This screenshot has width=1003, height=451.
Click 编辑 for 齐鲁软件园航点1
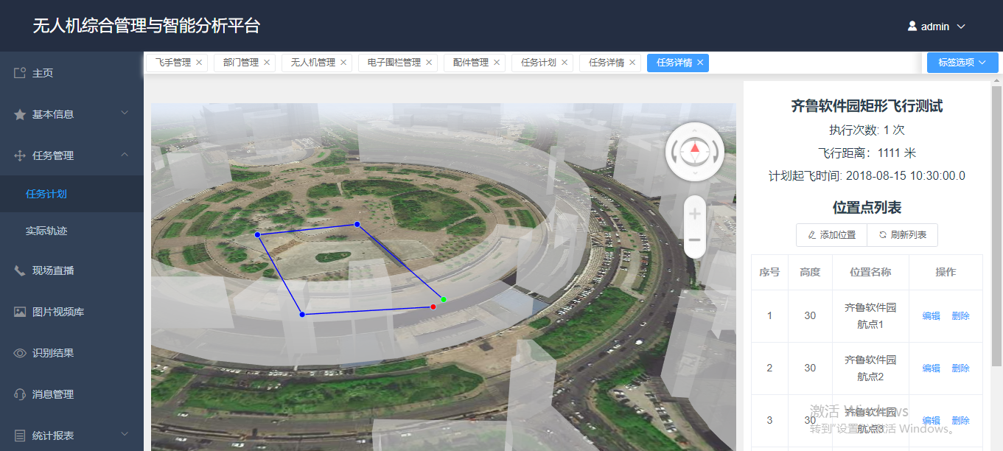(x=931, y=316)
